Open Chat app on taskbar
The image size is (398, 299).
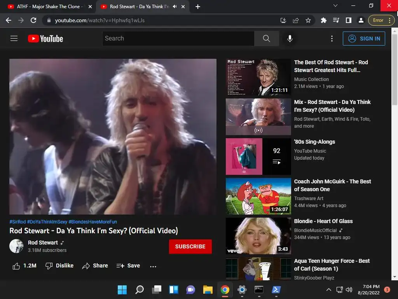pos(190,290)
